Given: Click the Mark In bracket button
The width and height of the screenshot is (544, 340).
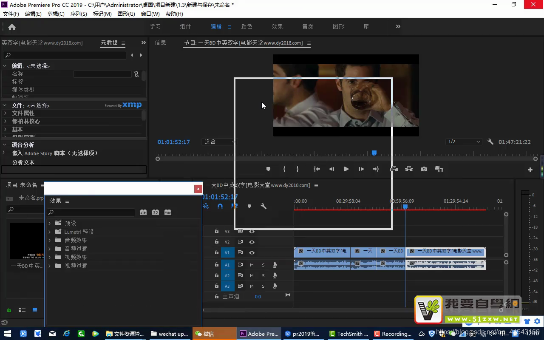Looking at the screenshot, I should click(284, 169).
